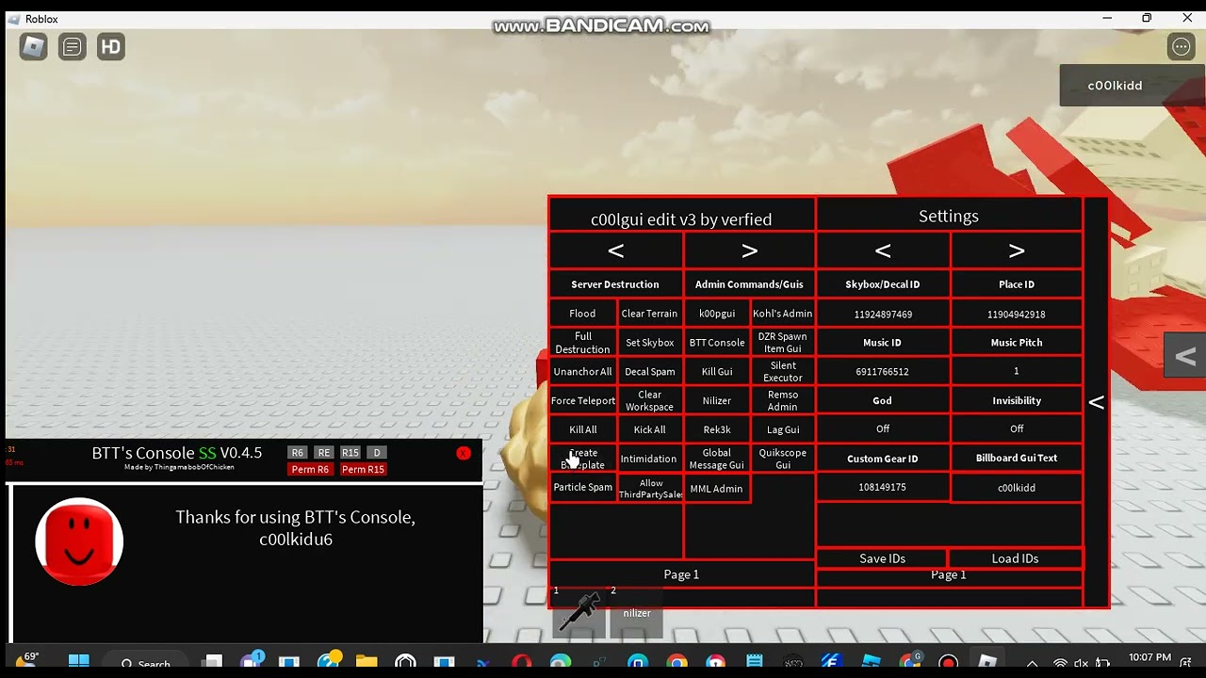Image resolution: width=1206 pixels, height=678 pixels.
Task: Click the Nilizer button in c00lgui
Action: pos(716,400)
